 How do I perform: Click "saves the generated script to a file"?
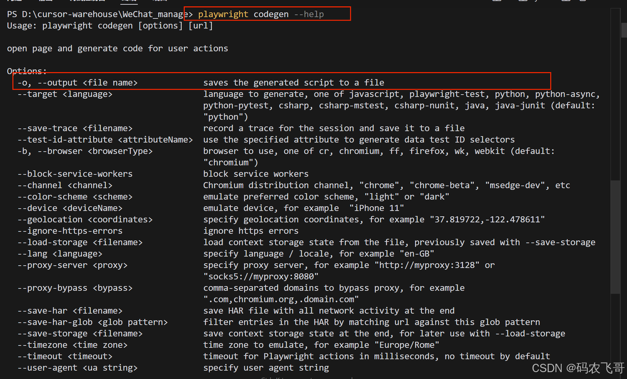click(294, 83)
